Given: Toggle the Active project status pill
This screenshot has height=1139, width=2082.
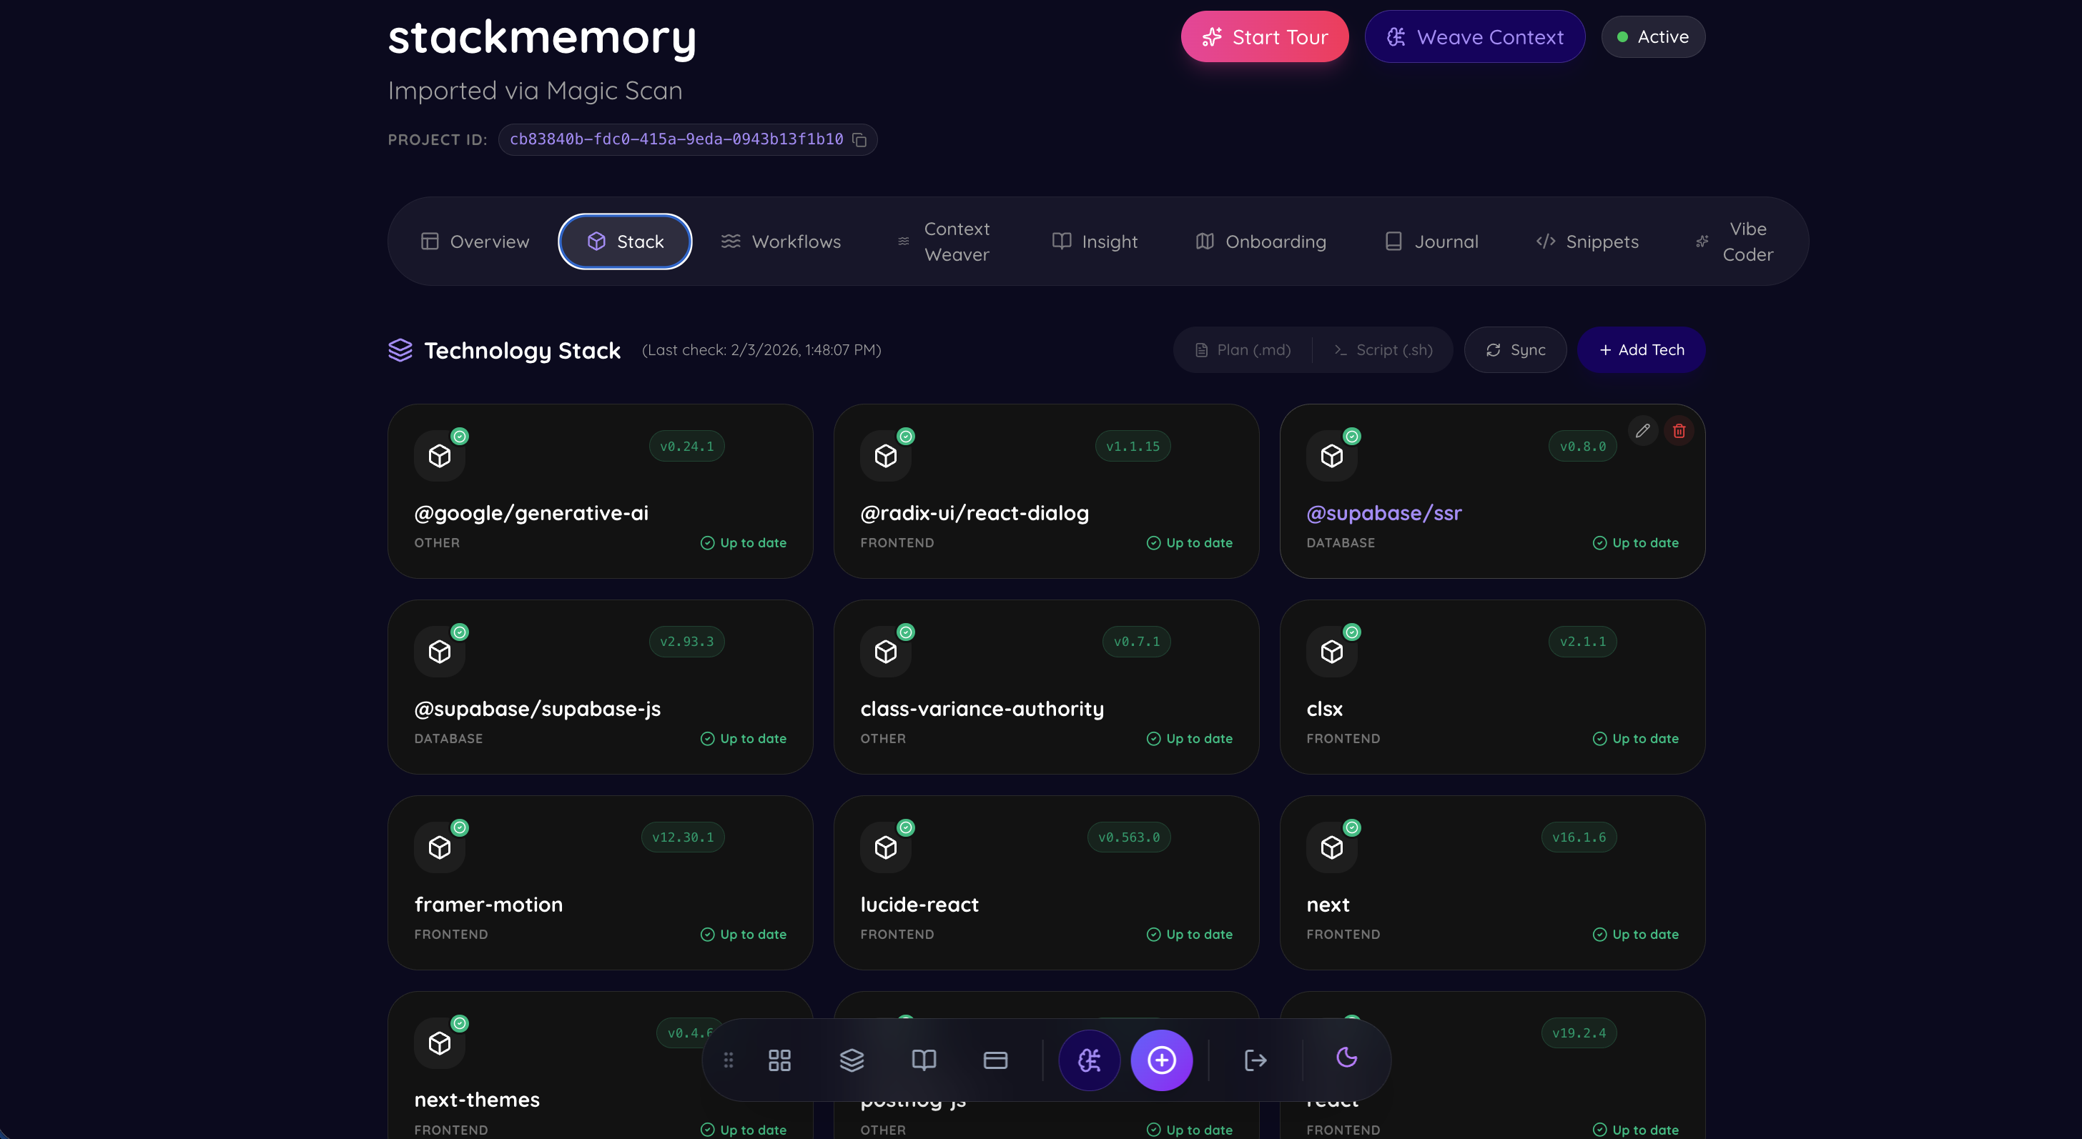Looking at the screenshot, I should 1653,37.
